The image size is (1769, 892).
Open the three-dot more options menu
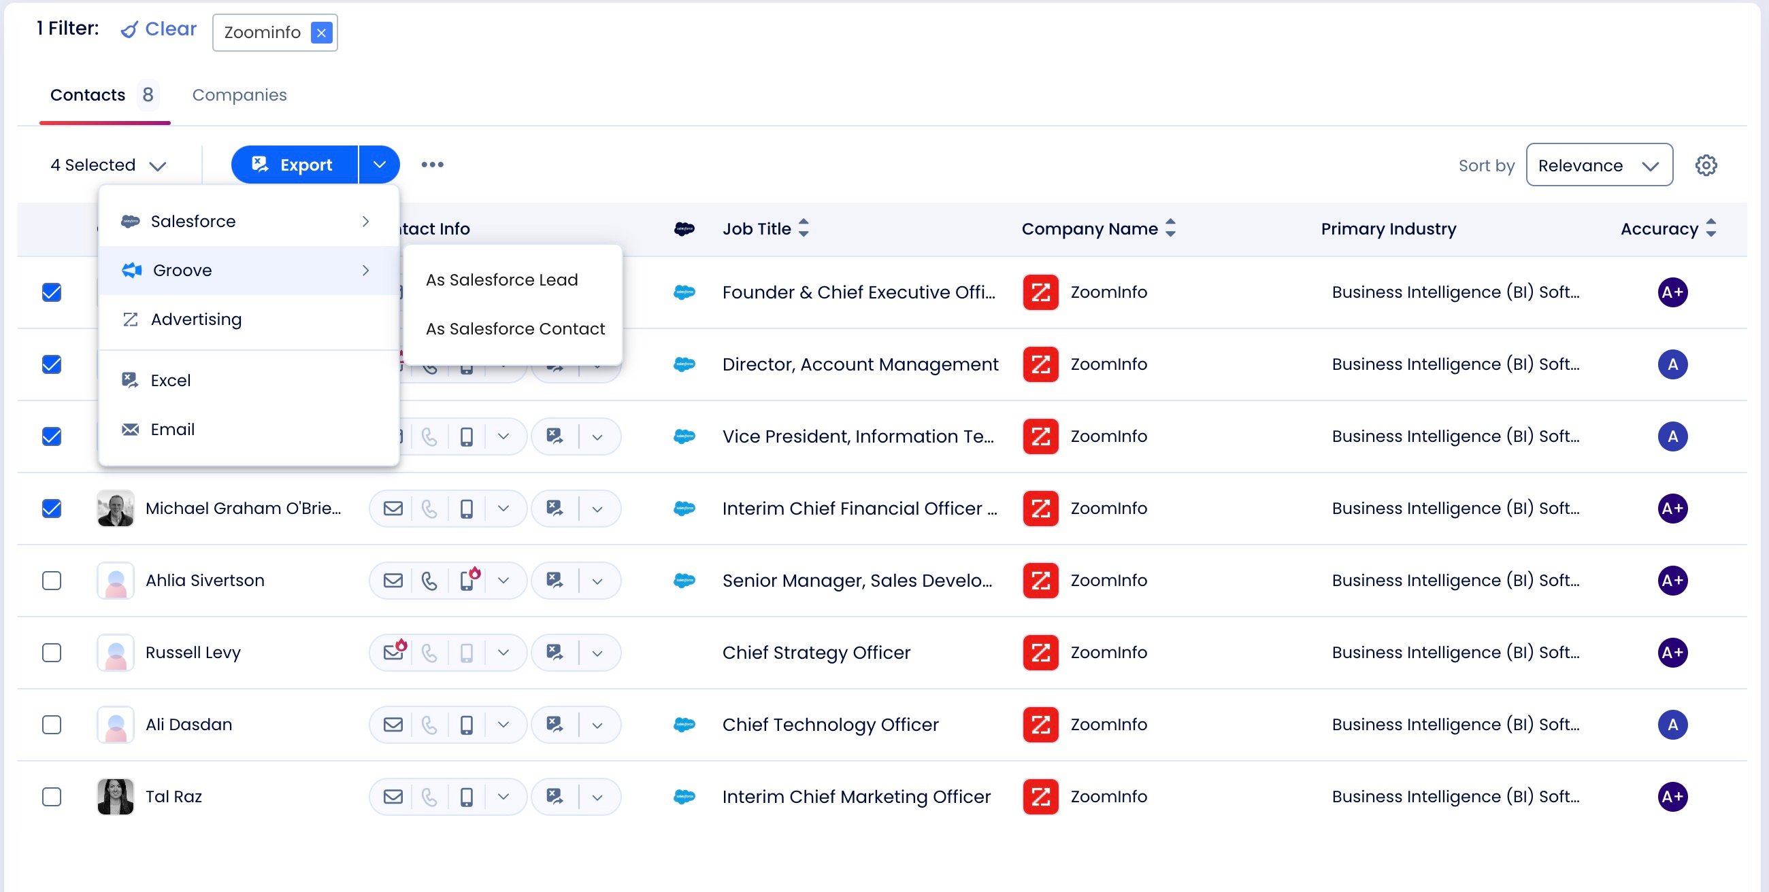433,165
